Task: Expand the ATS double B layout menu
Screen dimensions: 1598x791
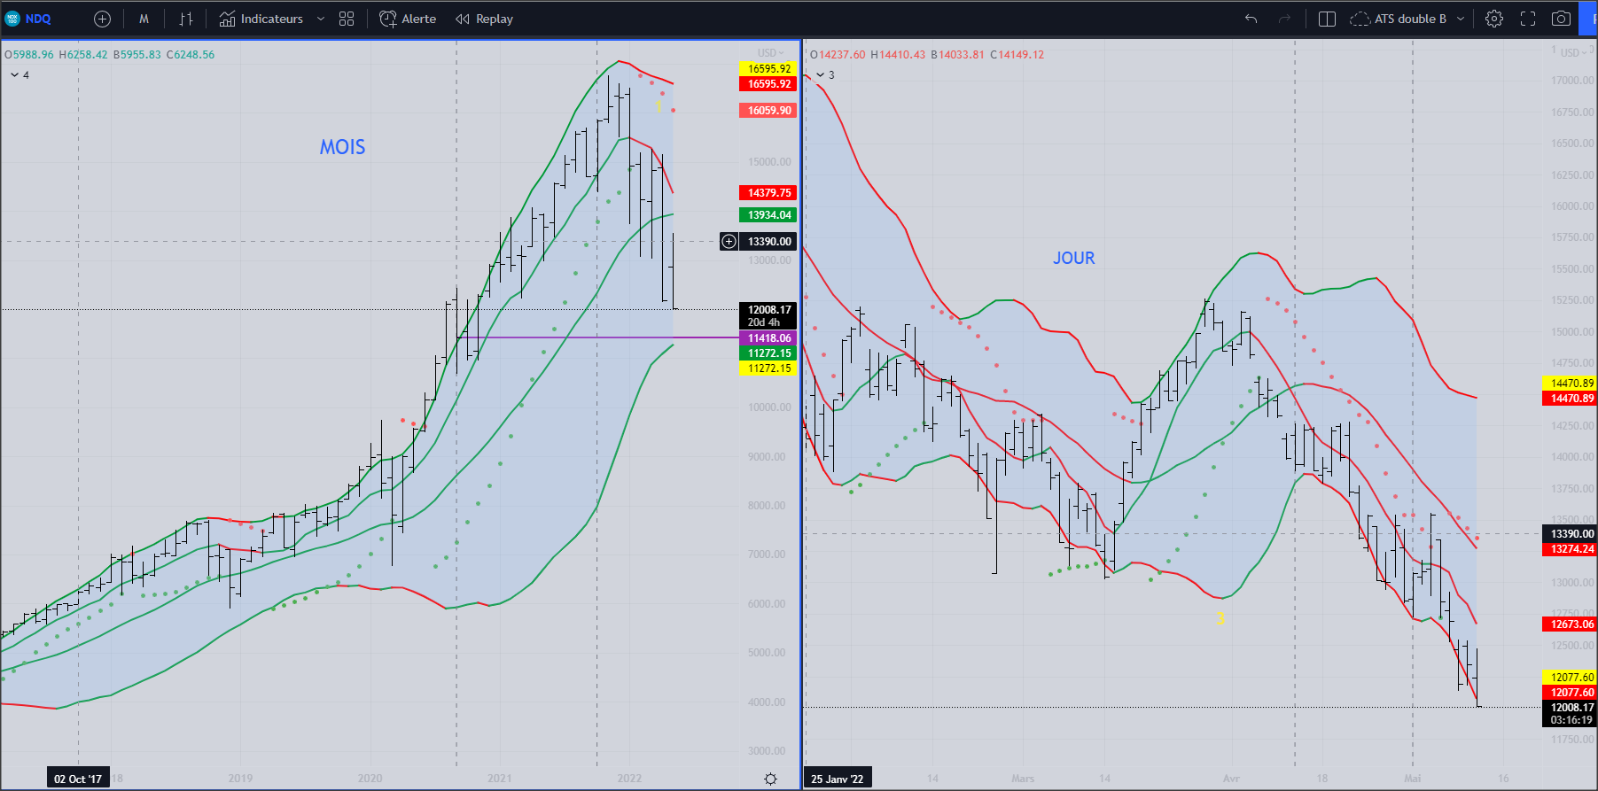Action: 1461,19
